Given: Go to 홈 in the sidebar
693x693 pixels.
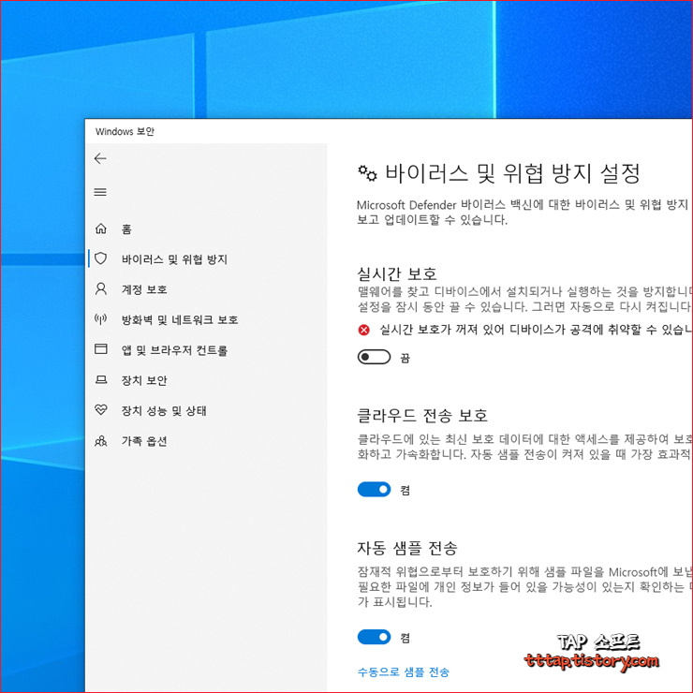Looking at the screenshot, I should 126,229.
